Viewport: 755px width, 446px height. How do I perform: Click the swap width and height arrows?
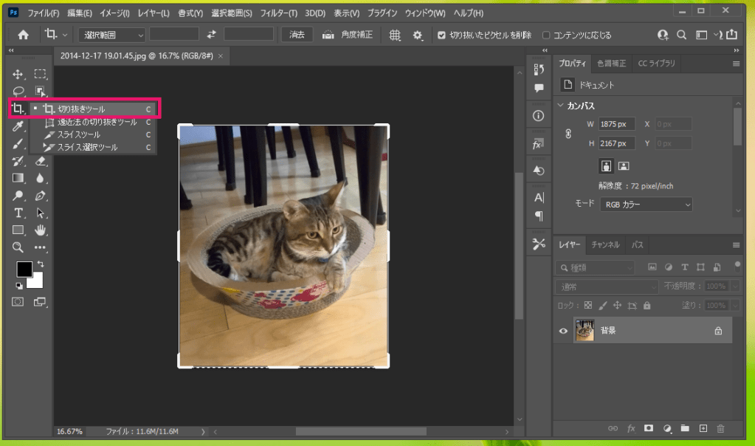[x=212, y=35]
